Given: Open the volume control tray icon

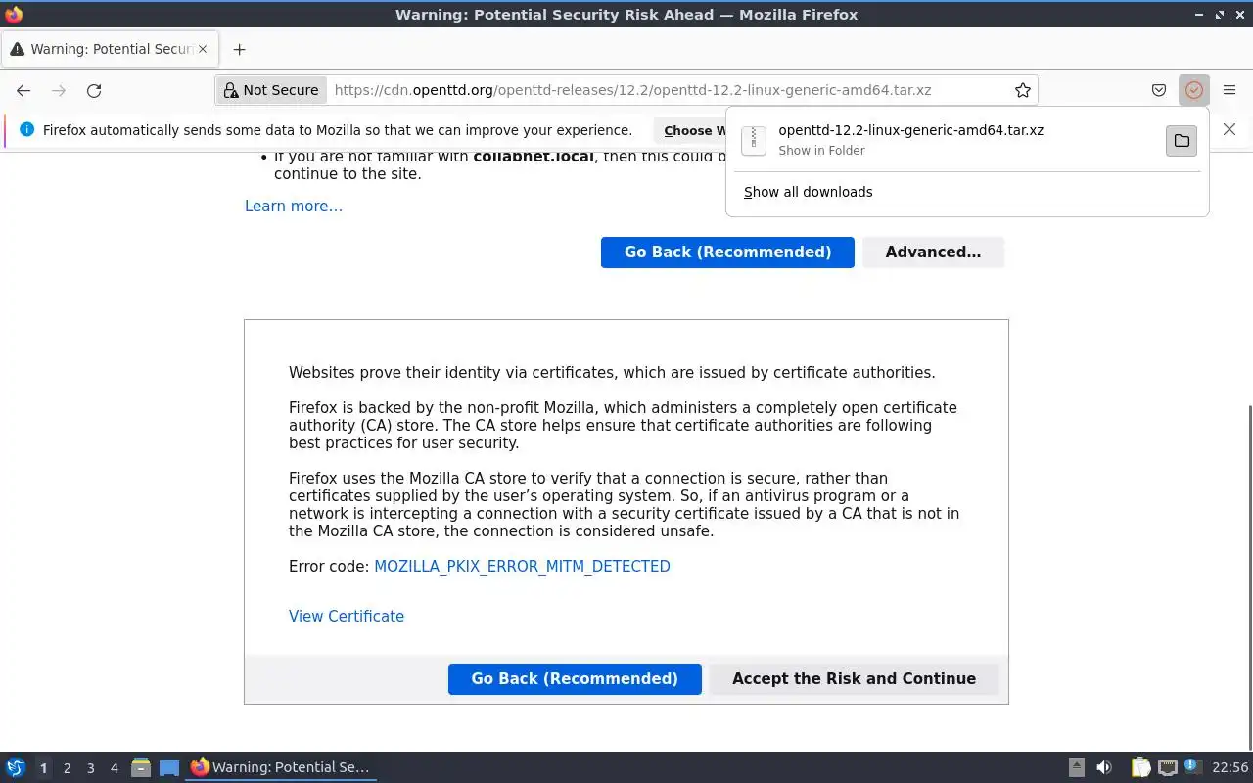Looking at the screenshot, I should click(1104, 768).
